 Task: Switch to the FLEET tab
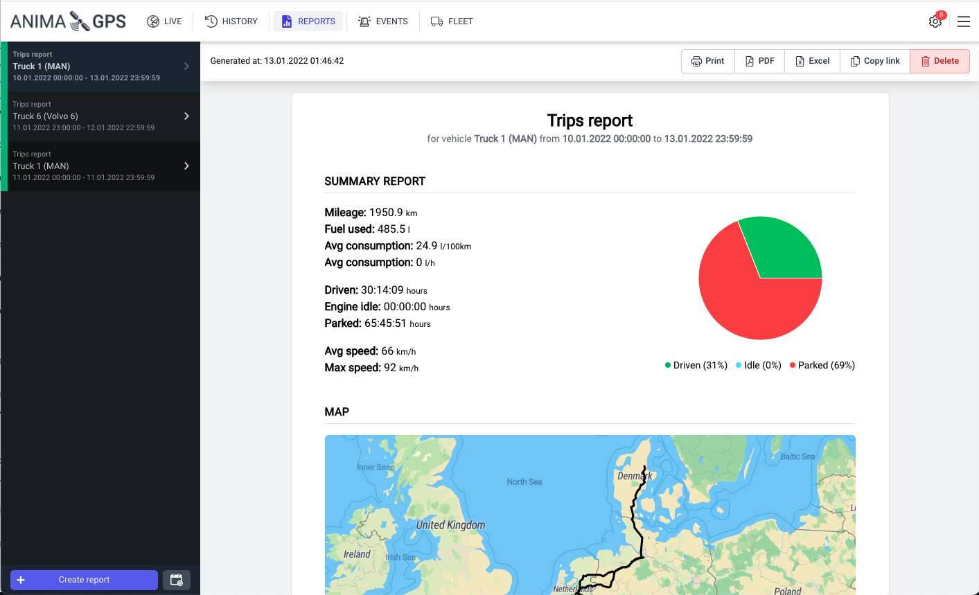point(452,21)
